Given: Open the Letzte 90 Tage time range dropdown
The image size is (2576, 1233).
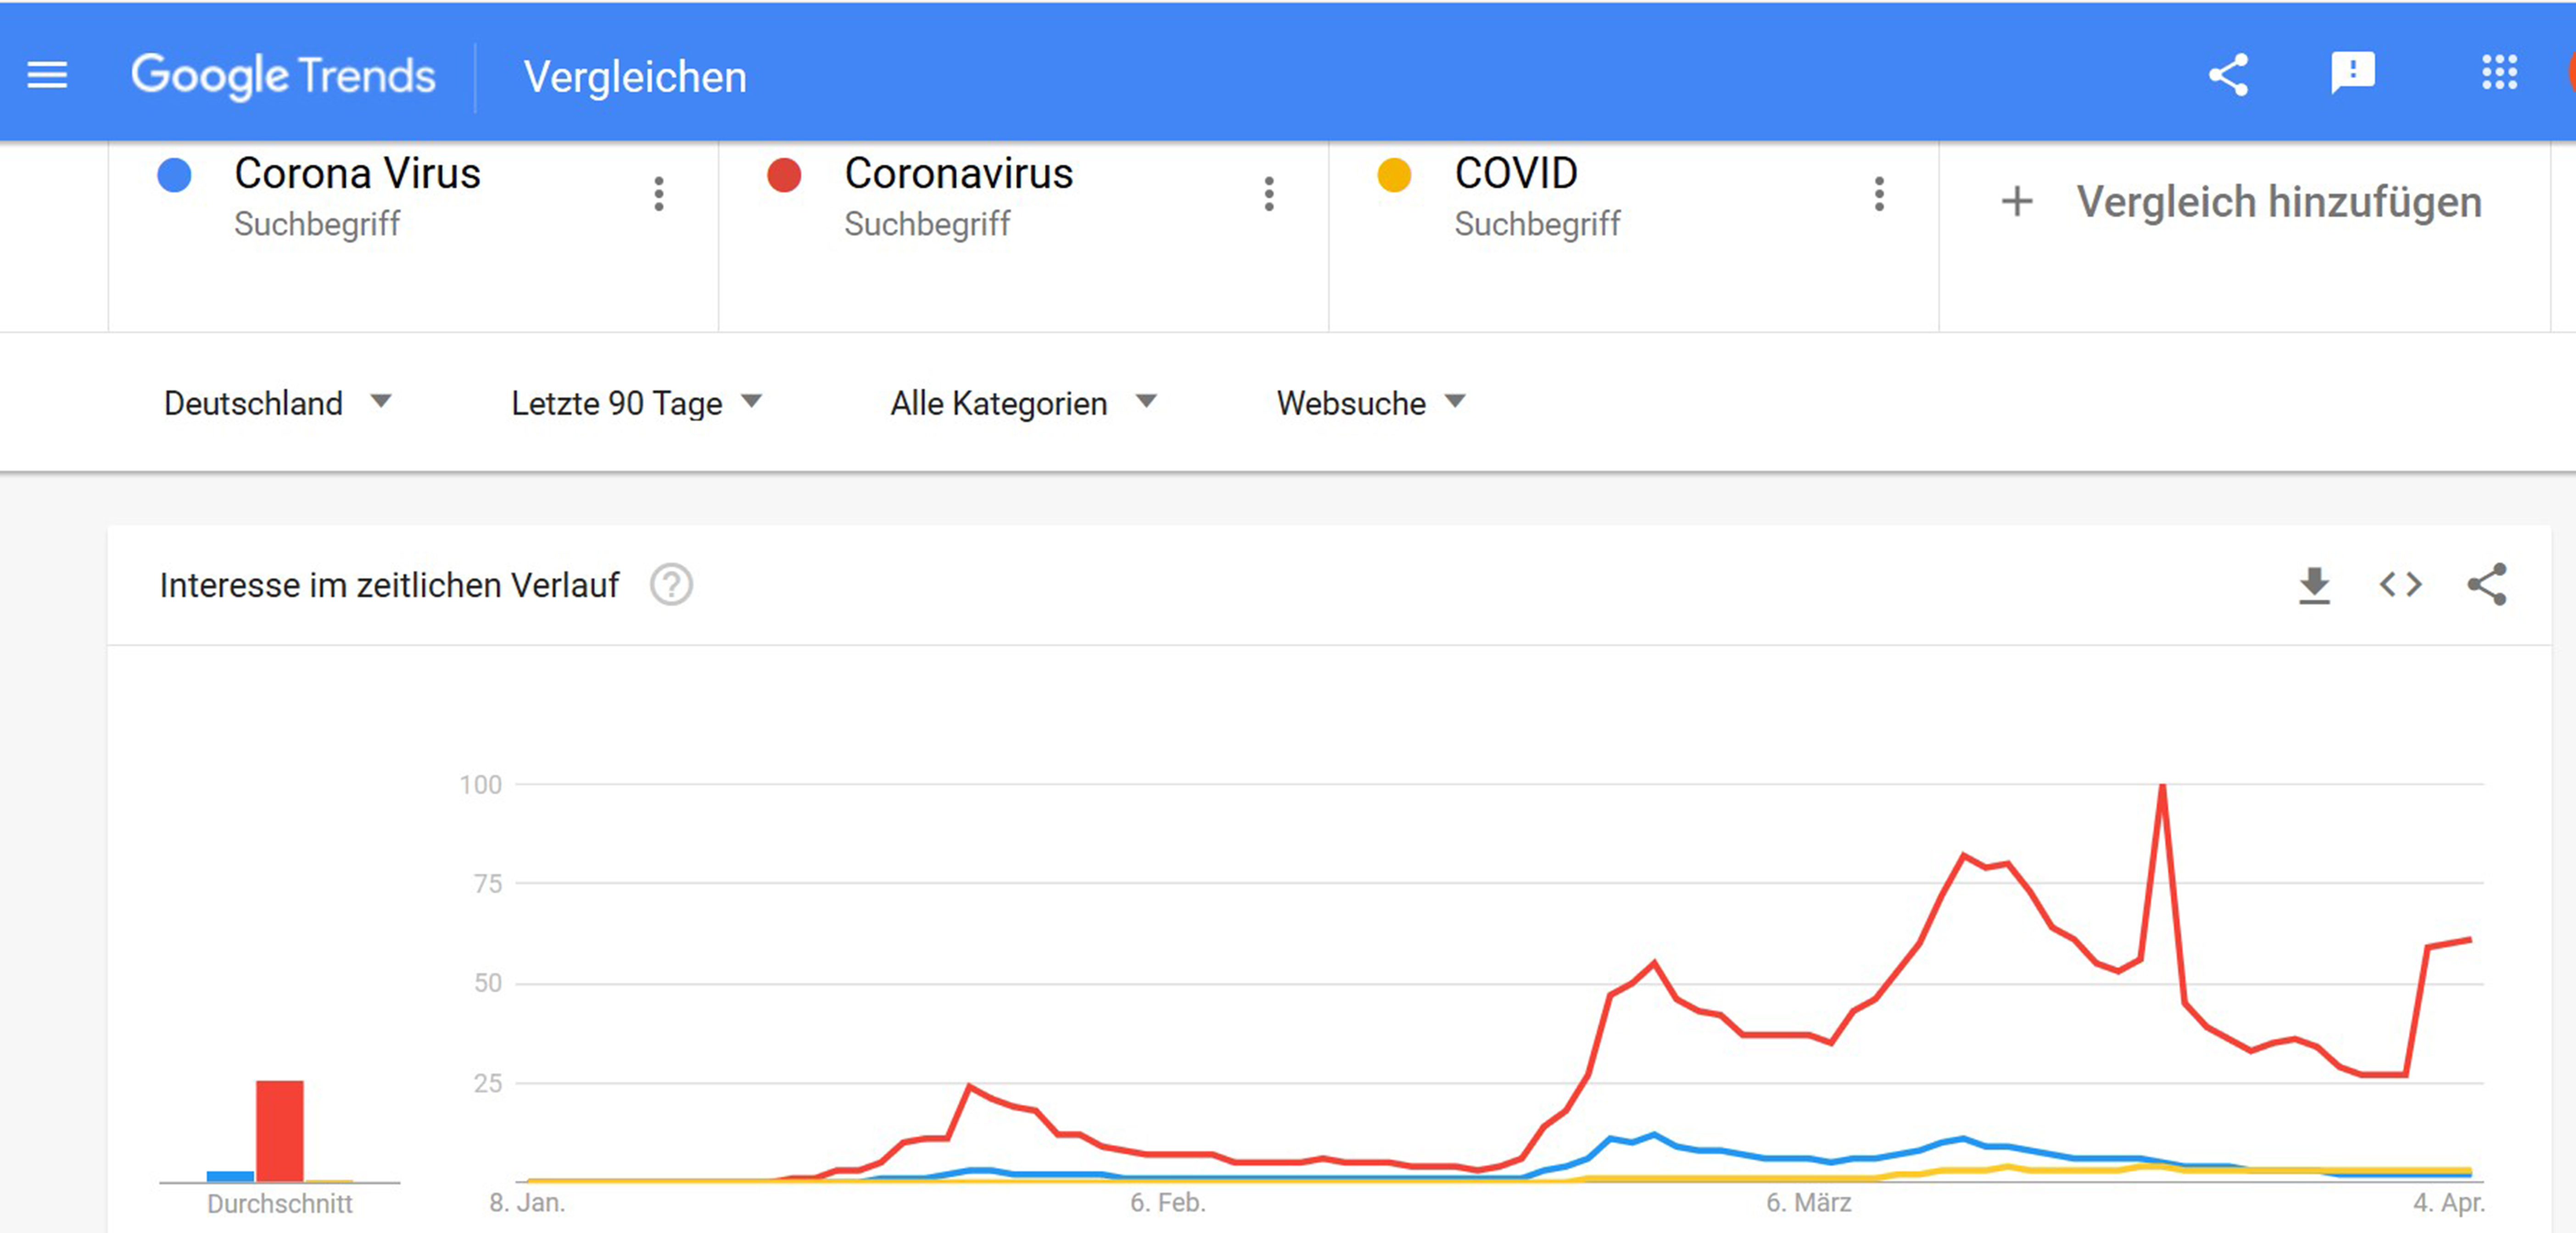Looking at the screenshot, I should (636, 403).
